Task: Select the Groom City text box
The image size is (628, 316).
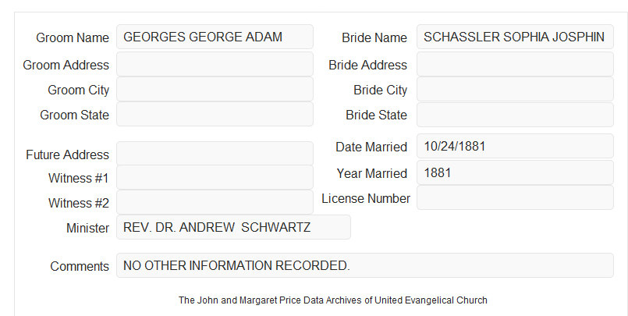Action: pyautogui.click(x=215, y=89)
